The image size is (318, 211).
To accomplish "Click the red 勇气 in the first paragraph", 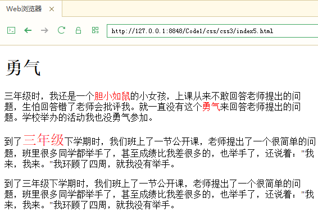I will point(211,107).
